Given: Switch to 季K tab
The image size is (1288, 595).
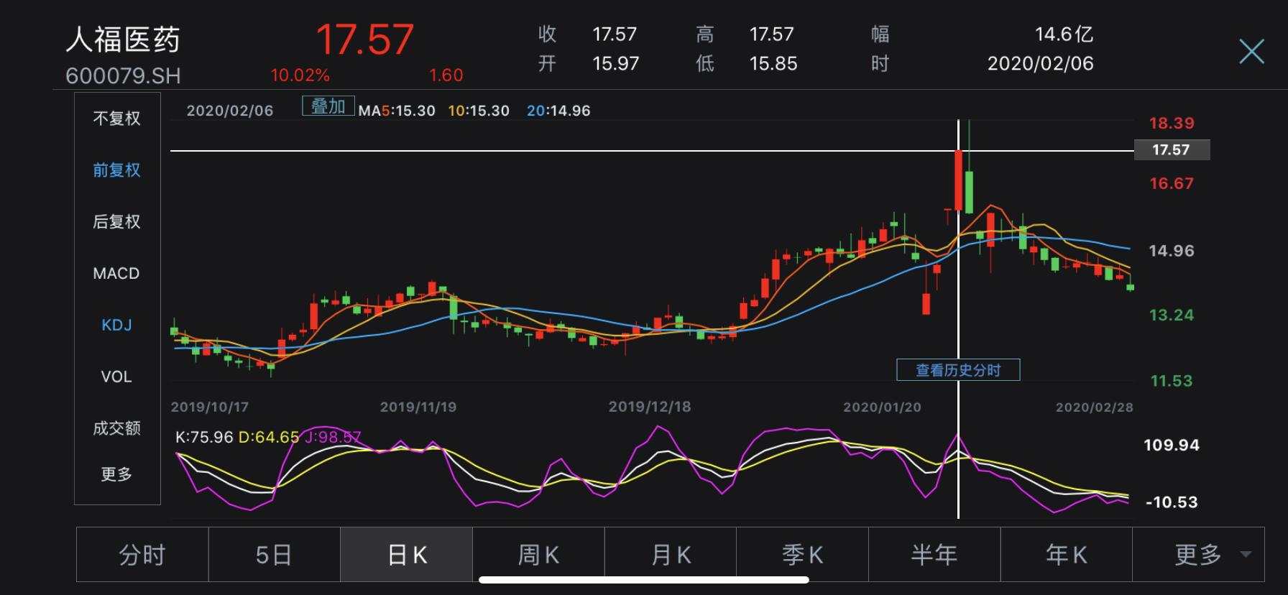Looking at the screenshot, I should (802, 554).
